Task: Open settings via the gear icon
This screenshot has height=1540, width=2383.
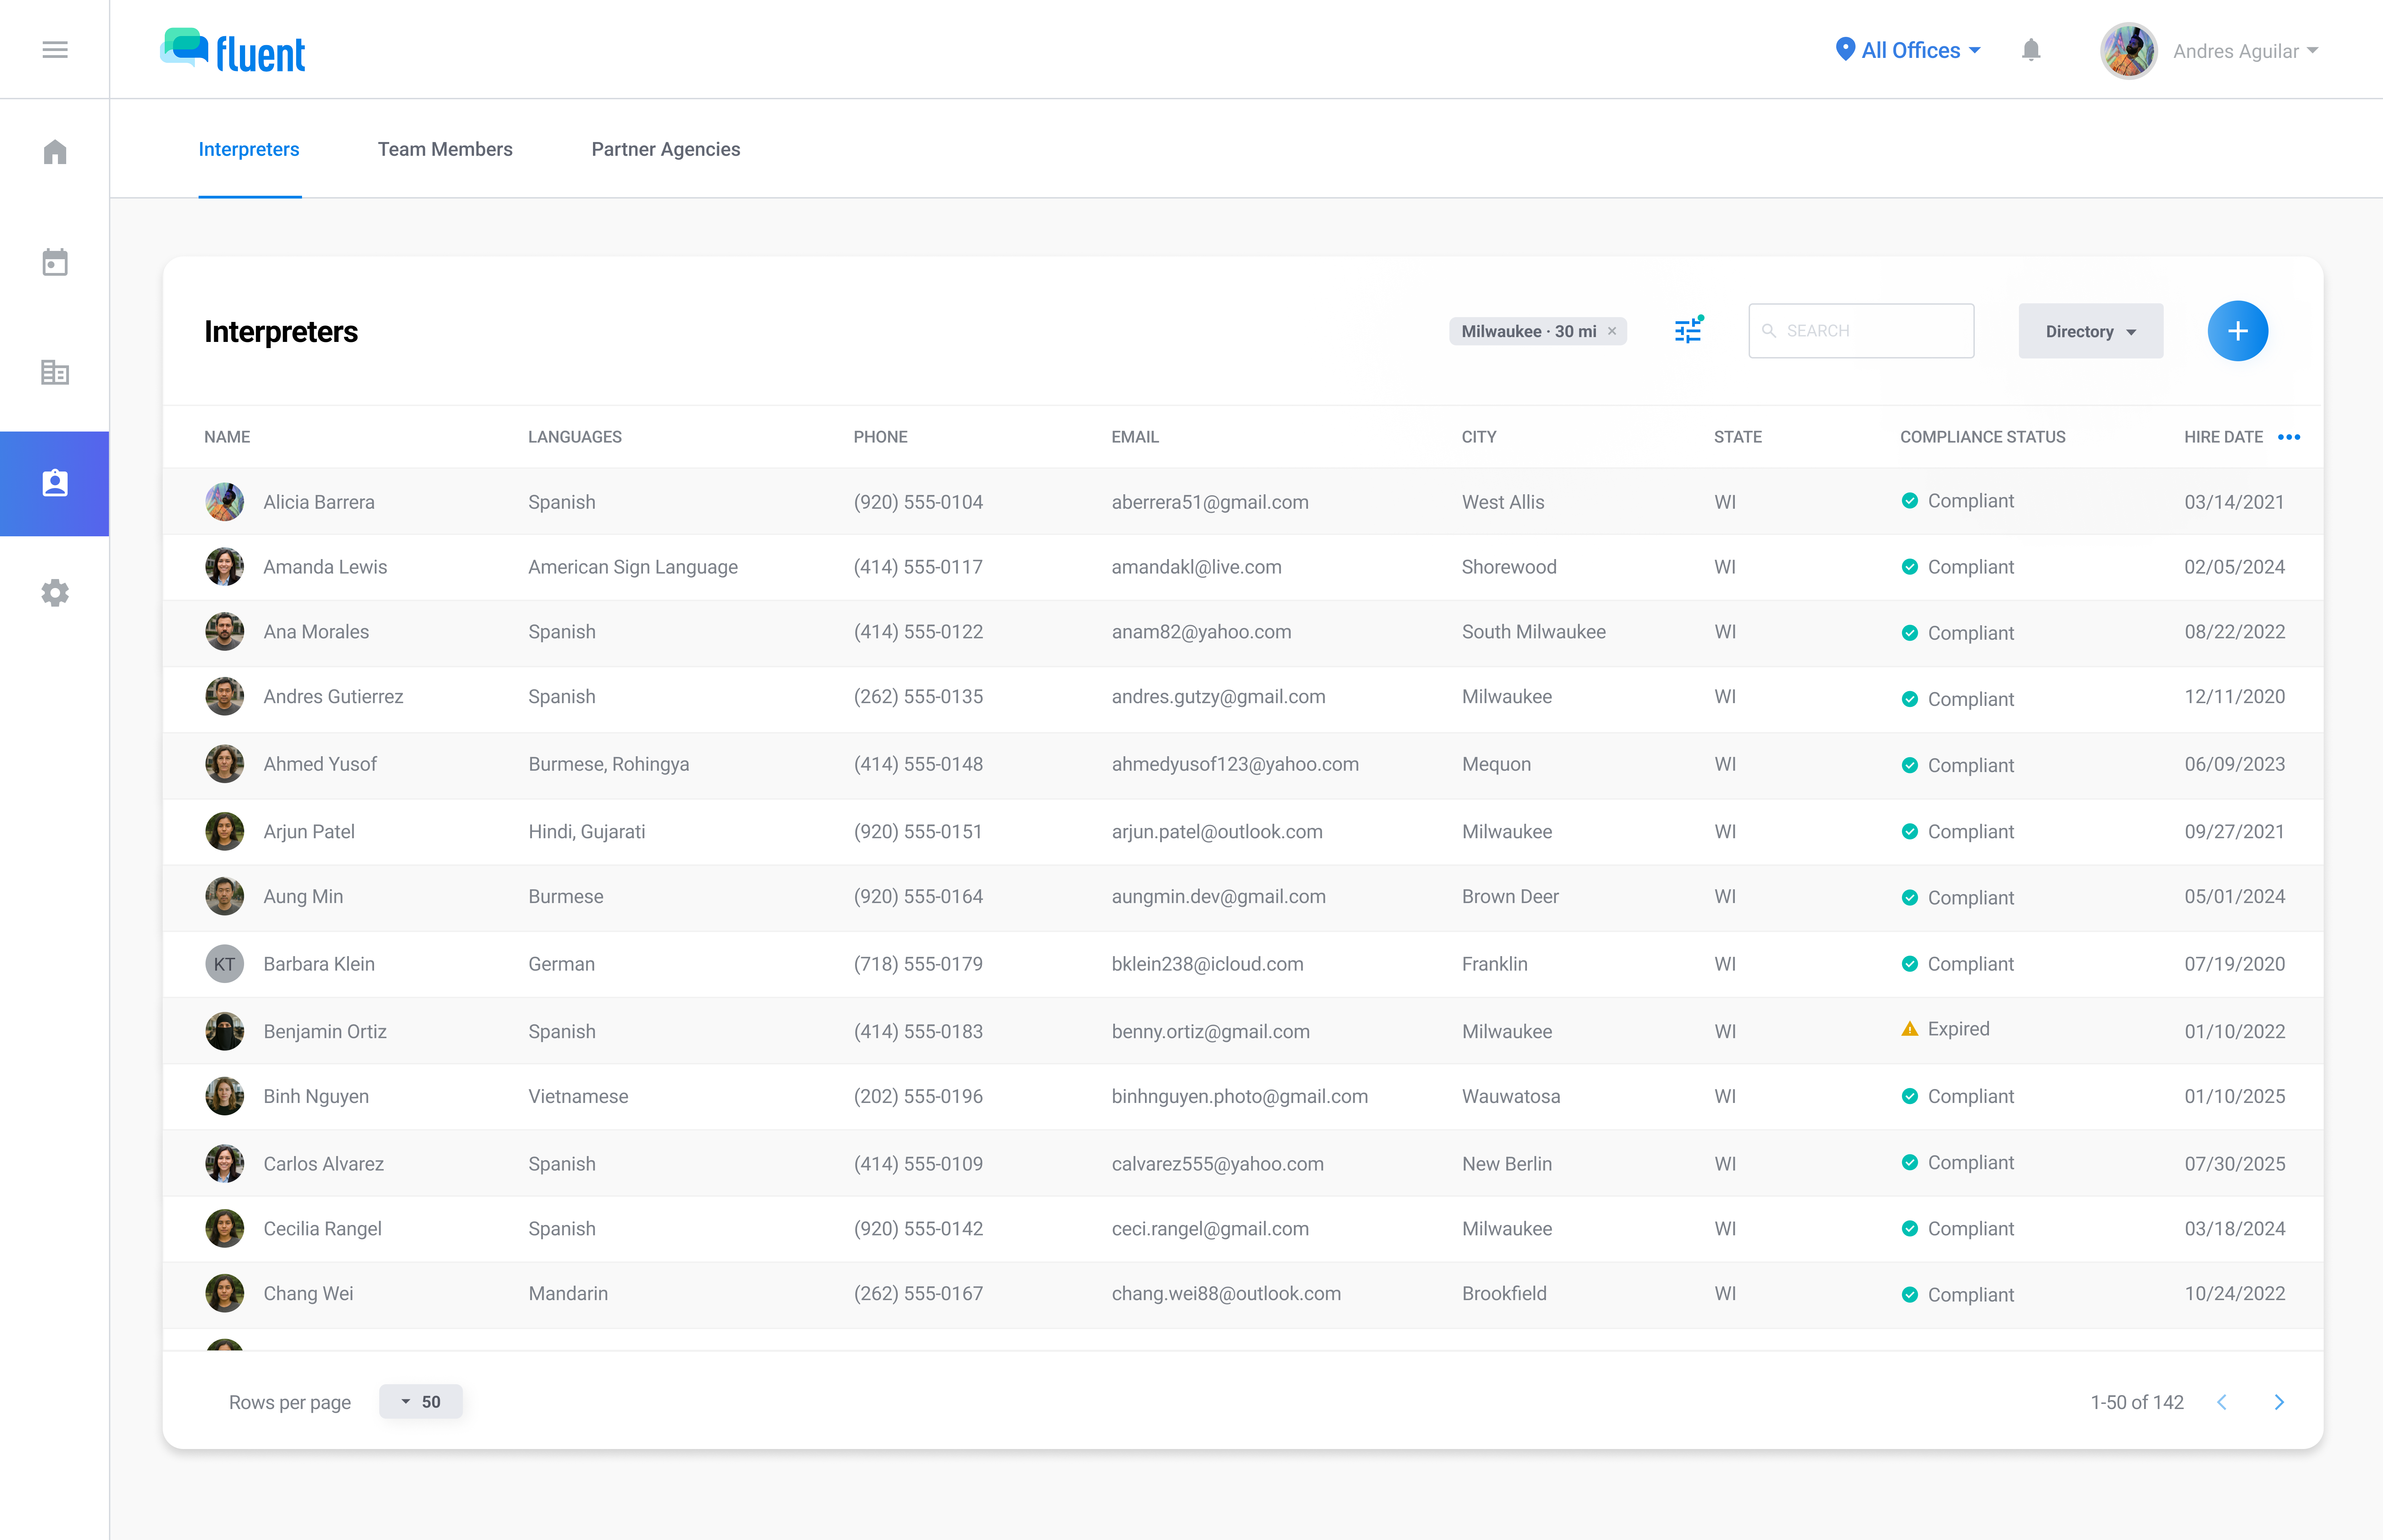Action: [x=55, y=592]
